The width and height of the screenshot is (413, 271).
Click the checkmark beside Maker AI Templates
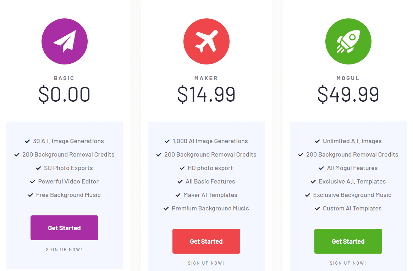coord(177,194)
